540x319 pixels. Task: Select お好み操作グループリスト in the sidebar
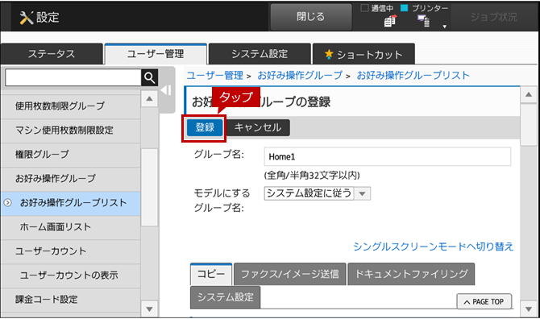point(71,203)
